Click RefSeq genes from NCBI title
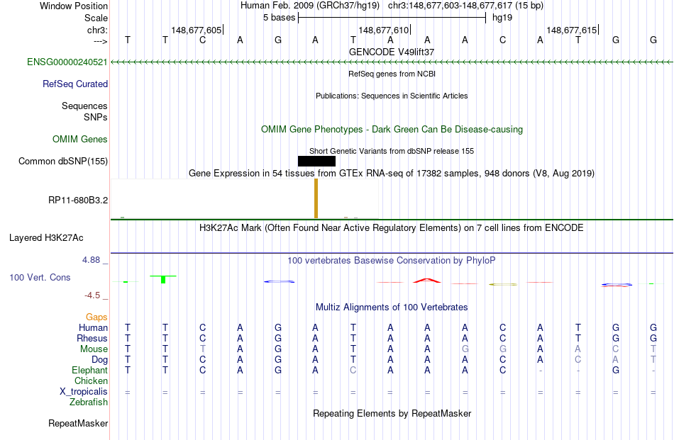Image resolution: width=674 pixels, height=440 pixels. (x=392, y=74)
